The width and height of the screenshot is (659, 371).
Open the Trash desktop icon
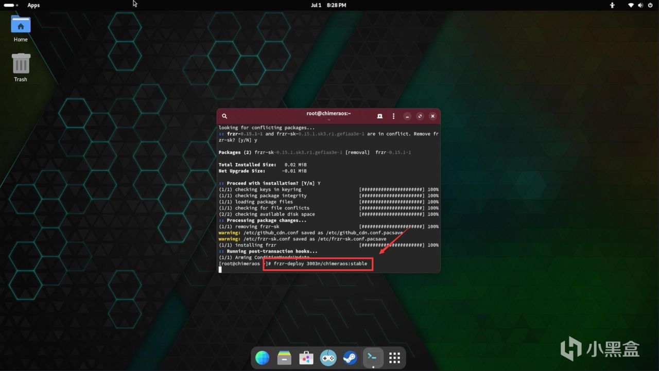(21, 67)
